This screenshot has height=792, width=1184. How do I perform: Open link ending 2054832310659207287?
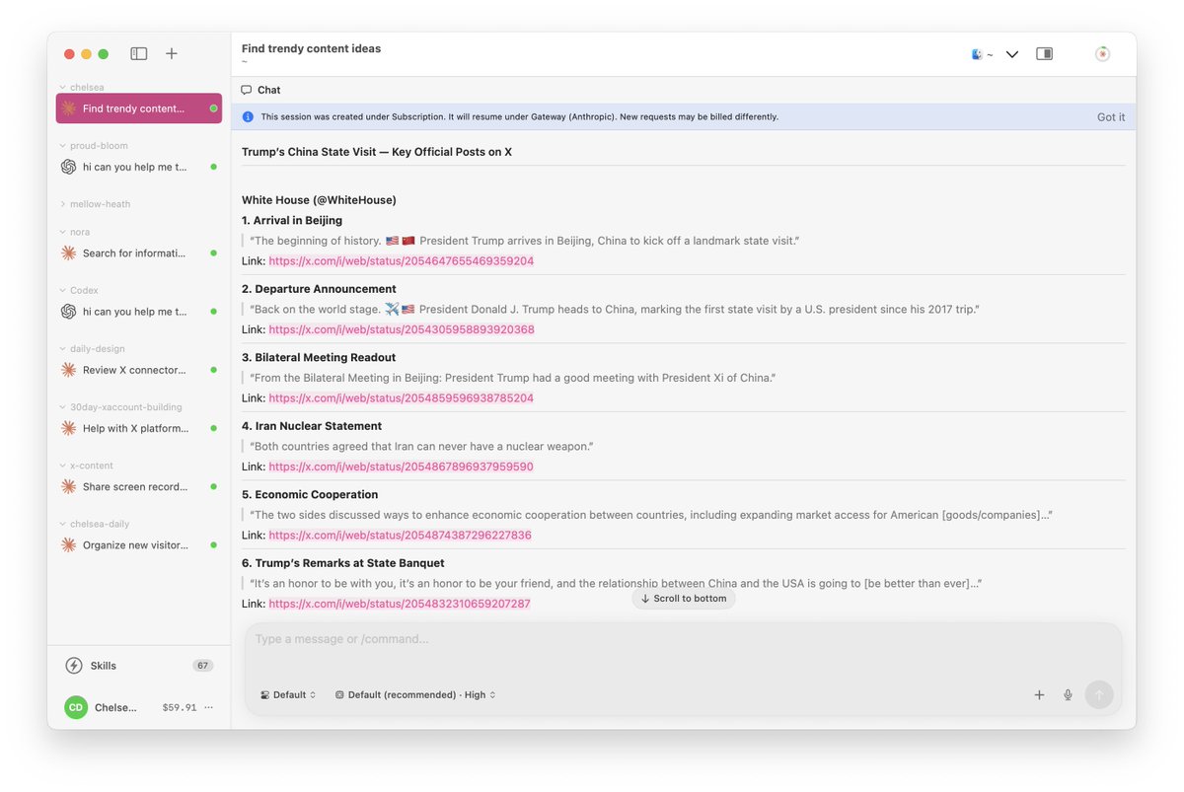pos(400,604)
